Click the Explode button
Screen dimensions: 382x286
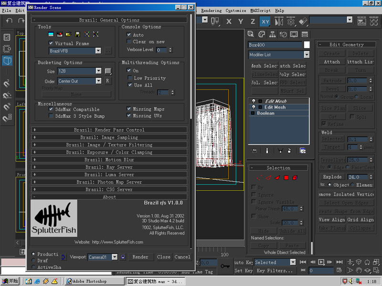point(332,177)
